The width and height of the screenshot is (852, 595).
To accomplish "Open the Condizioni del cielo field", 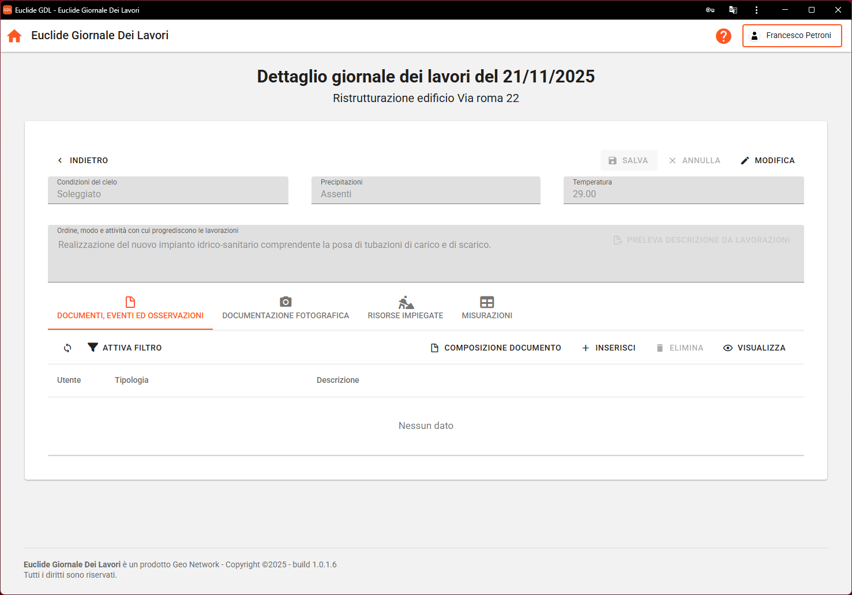I will (168, 190).
